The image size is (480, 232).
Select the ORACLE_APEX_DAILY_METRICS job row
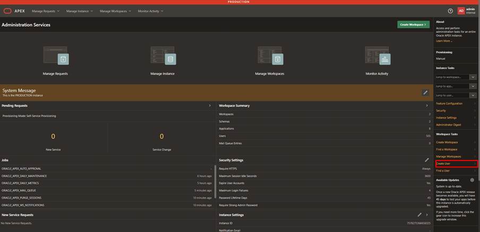(x=107, y=183)
